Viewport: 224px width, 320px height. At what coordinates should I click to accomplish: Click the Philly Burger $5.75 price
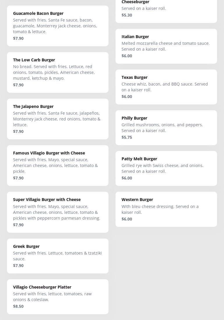[x=127, y=137]
